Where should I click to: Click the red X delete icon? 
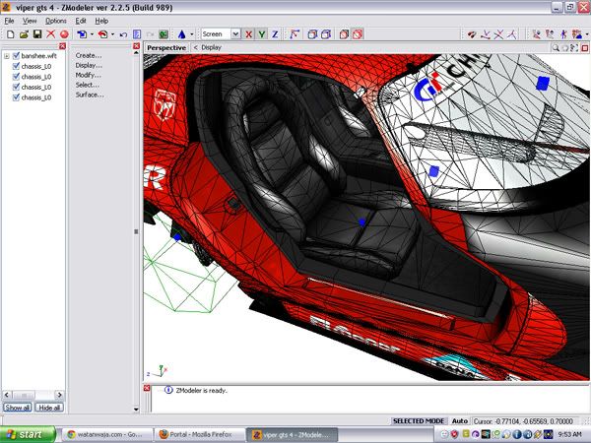pos(50,34)
